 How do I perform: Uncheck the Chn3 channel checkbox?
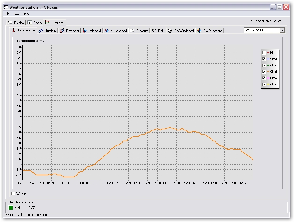tap(264, 72)
